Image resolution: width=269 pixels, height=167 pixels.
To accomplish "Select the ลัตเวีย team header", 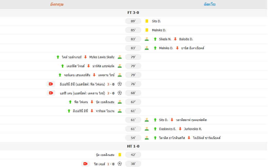I will [210, 4].
